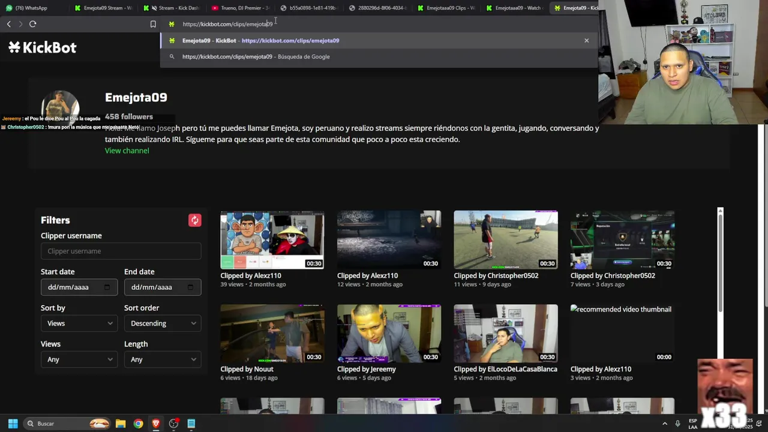Select the Emejota09 - KickBot URL suggestion
This screenshot has width=768, height=432.
[379, 40]
